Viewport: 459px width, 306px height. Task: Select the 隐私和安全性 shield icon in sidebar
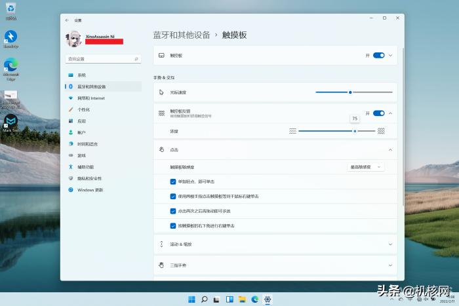point(71,178)
